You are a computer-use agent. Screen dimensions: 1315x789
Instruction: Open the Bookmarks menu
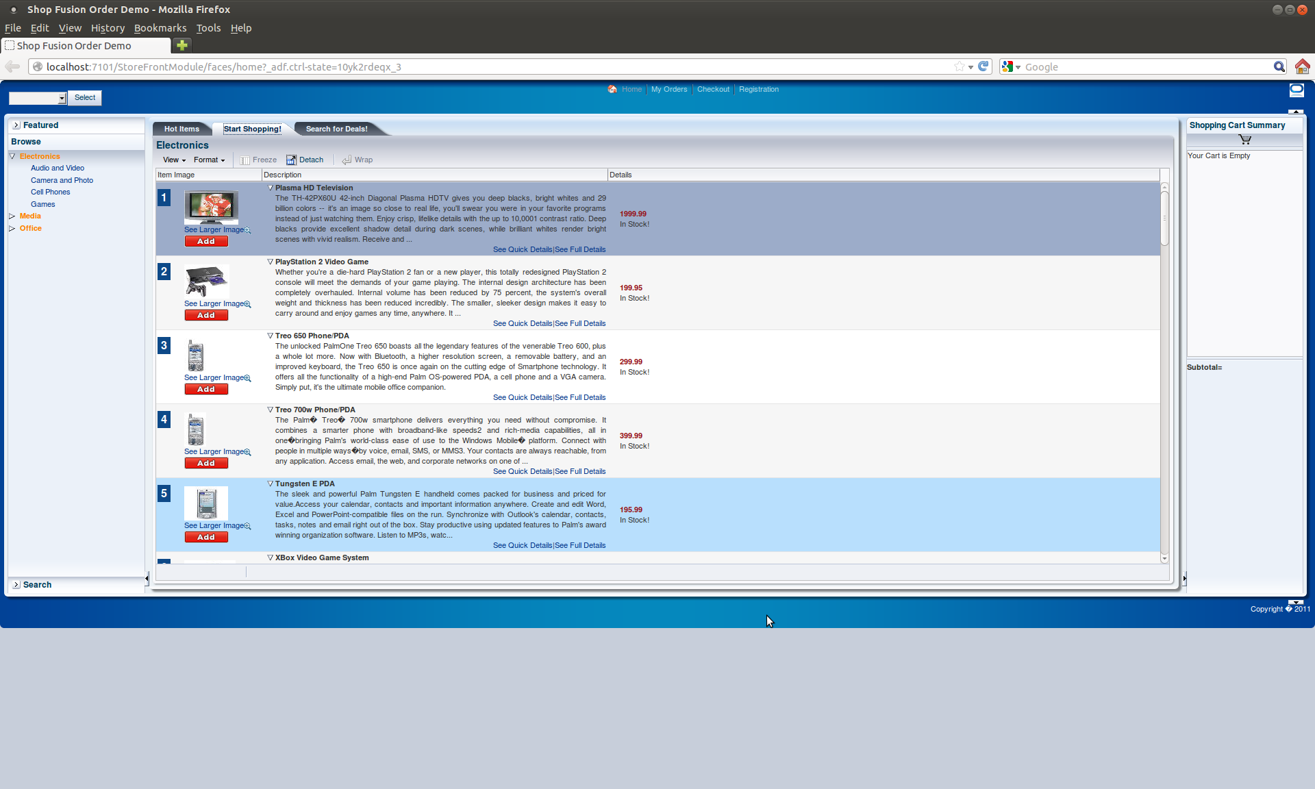160,28
